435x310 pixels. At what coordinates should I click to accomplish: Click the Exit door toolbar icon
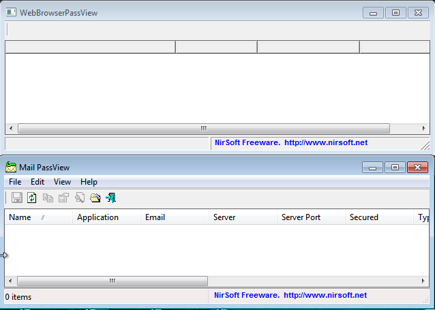point(111,198)
